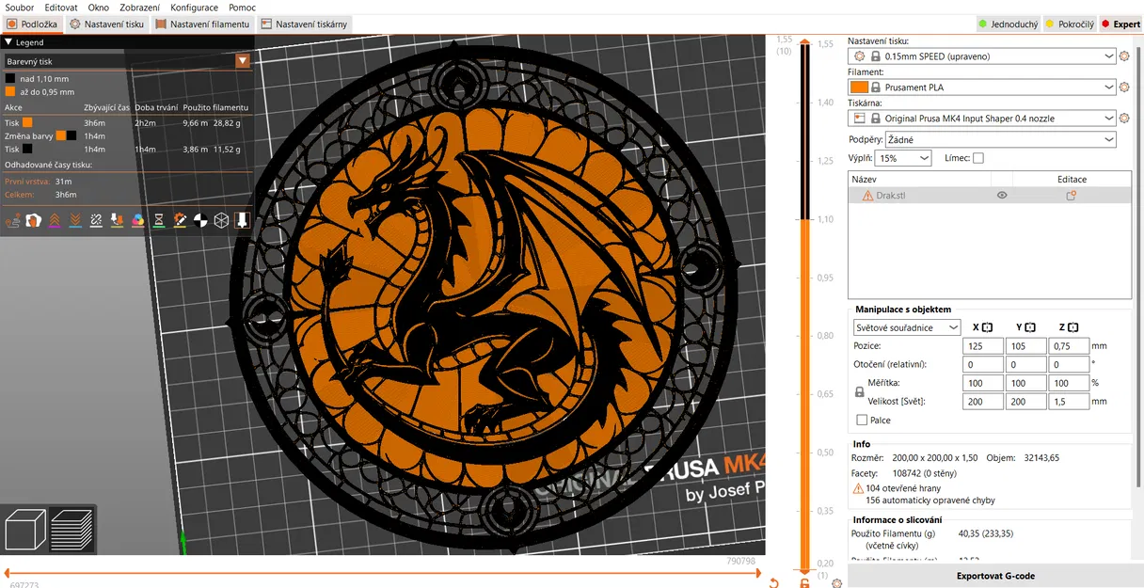Select Expert mode
The image size is (1144, 588).
pos(1120,24)
